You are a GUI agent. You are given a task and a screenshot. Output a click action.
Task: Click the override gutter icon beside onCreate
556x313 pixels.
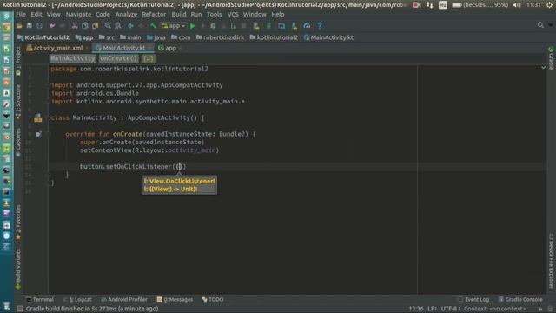tap(38, 134)
